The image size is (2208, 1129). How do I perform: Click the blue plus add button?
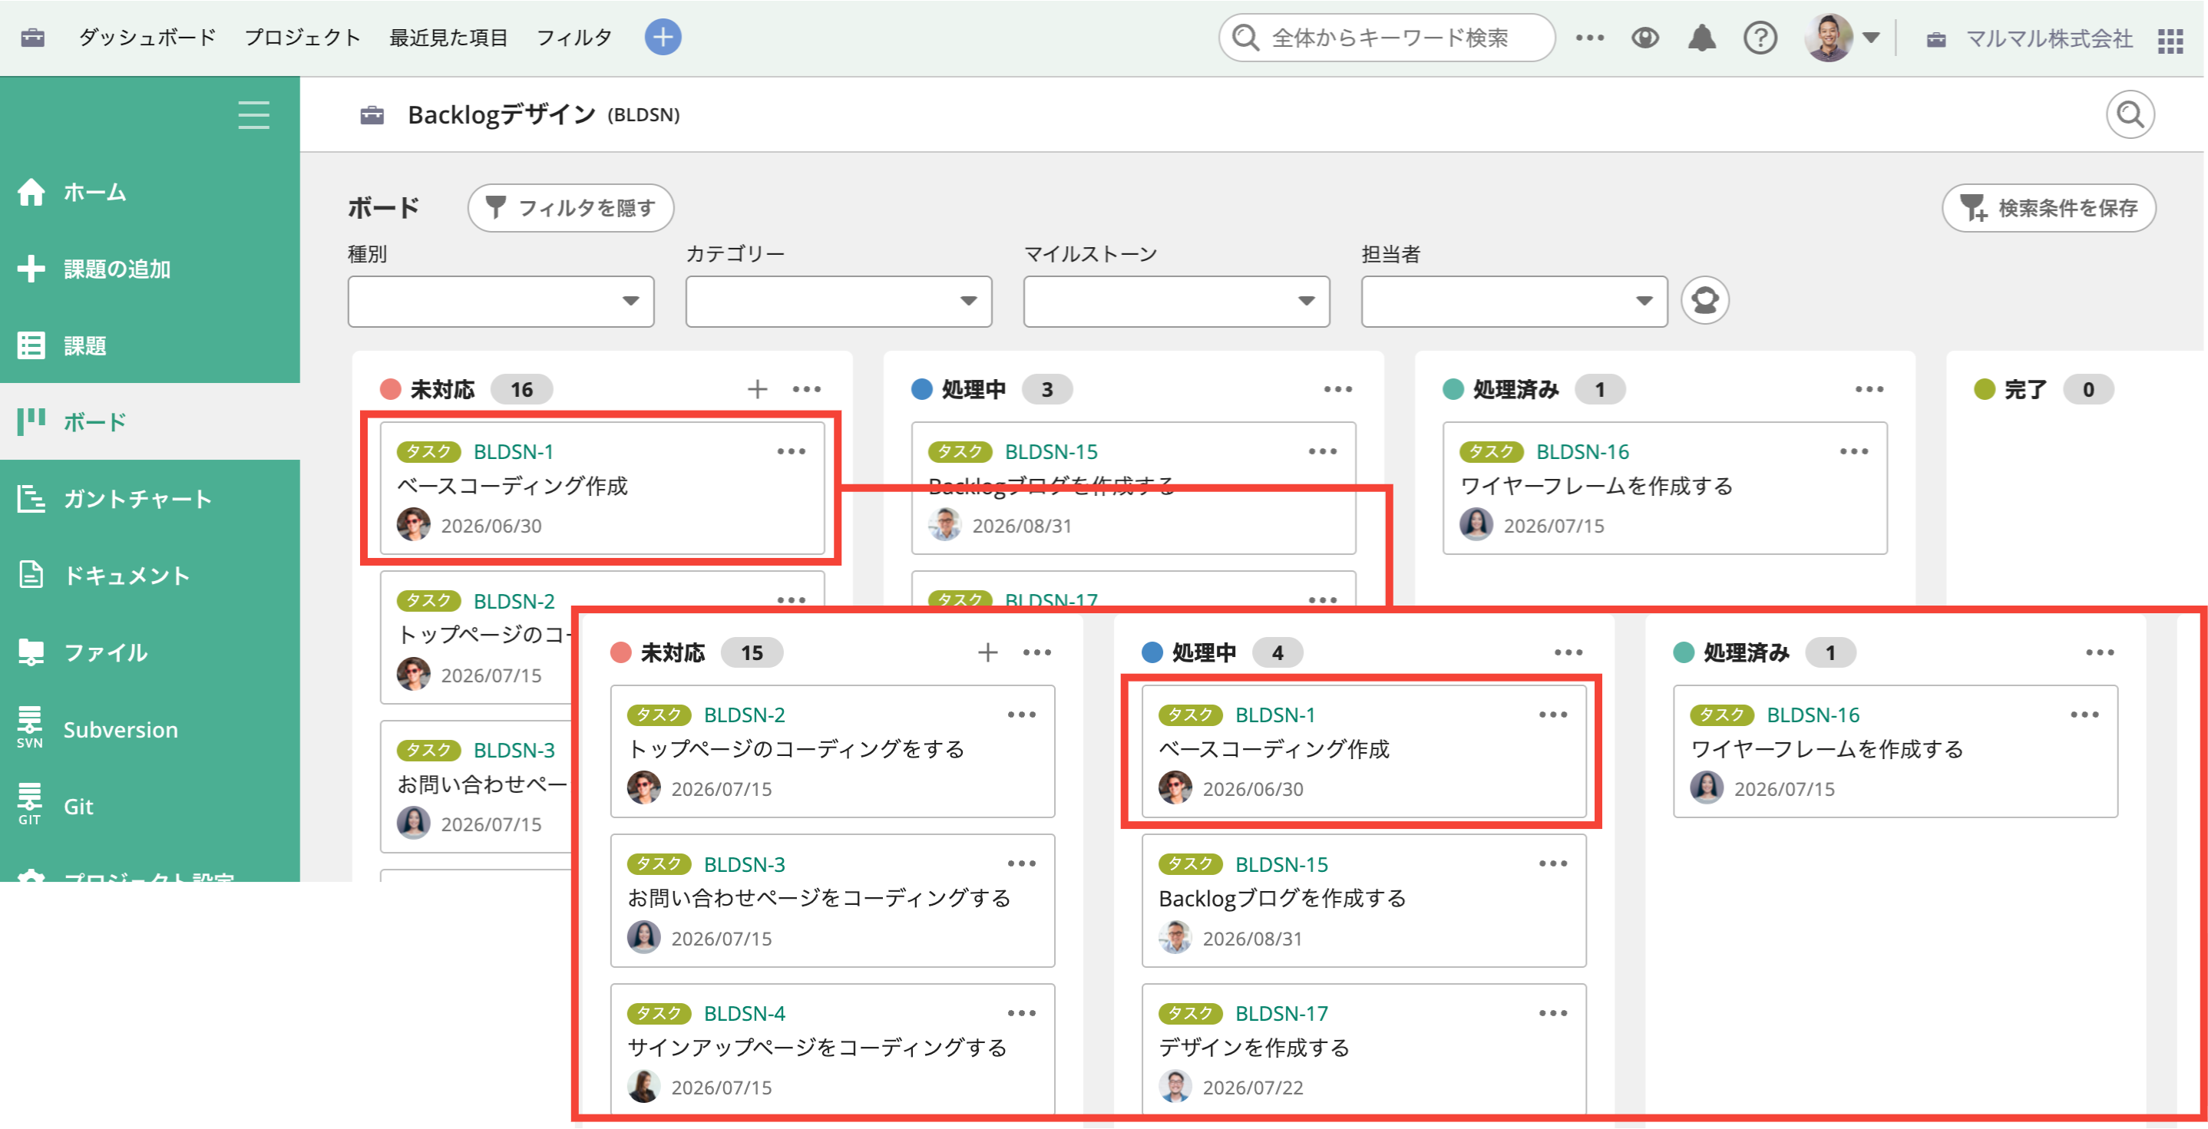click(663, 37)
